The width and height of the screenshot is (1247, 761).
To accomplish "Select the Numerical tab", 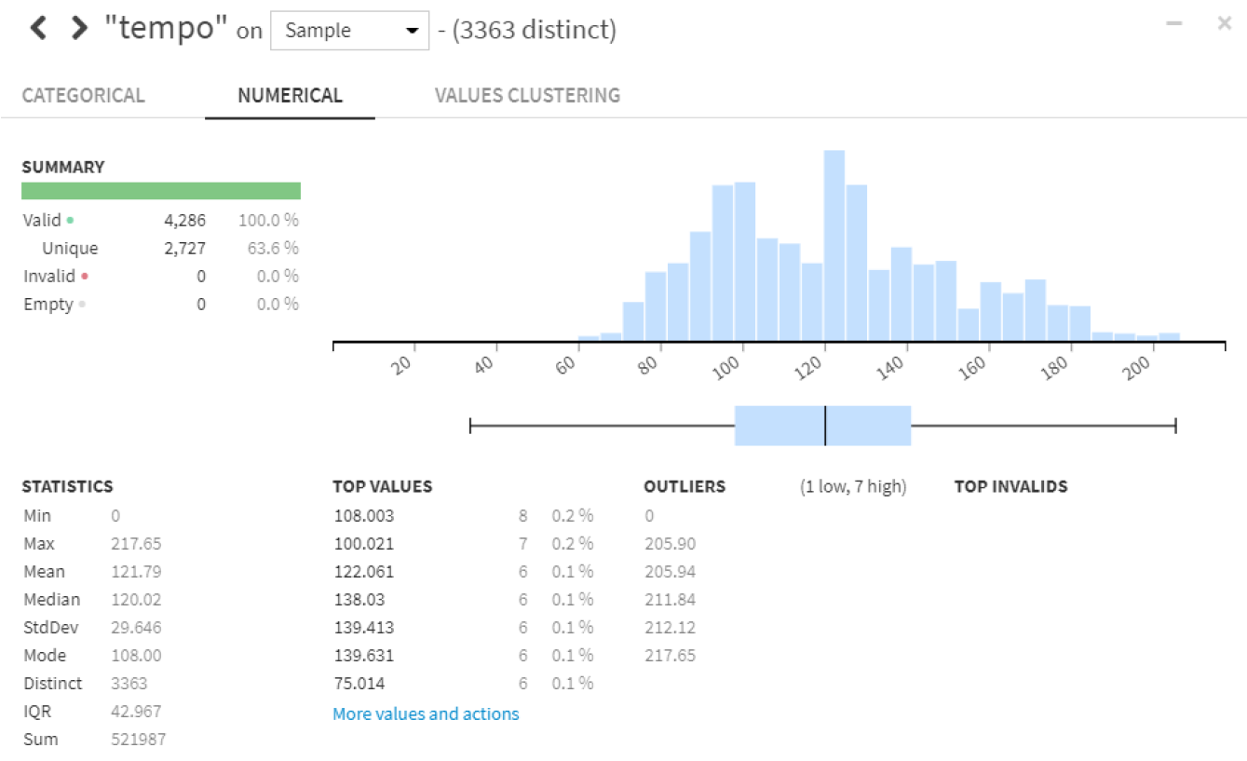I will click(x=290, y=95).
